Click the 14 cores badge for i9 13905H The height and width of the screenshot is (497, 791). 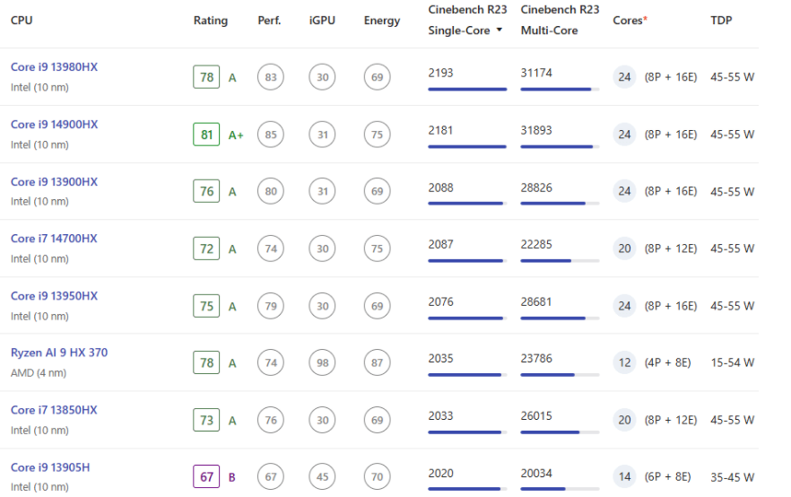[624, 476]
